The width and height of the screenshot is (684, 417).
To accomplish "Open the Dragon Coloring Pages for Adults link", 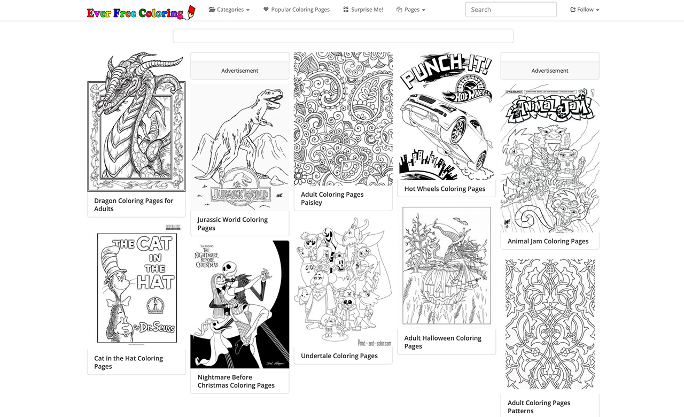I will coord(134,205).
